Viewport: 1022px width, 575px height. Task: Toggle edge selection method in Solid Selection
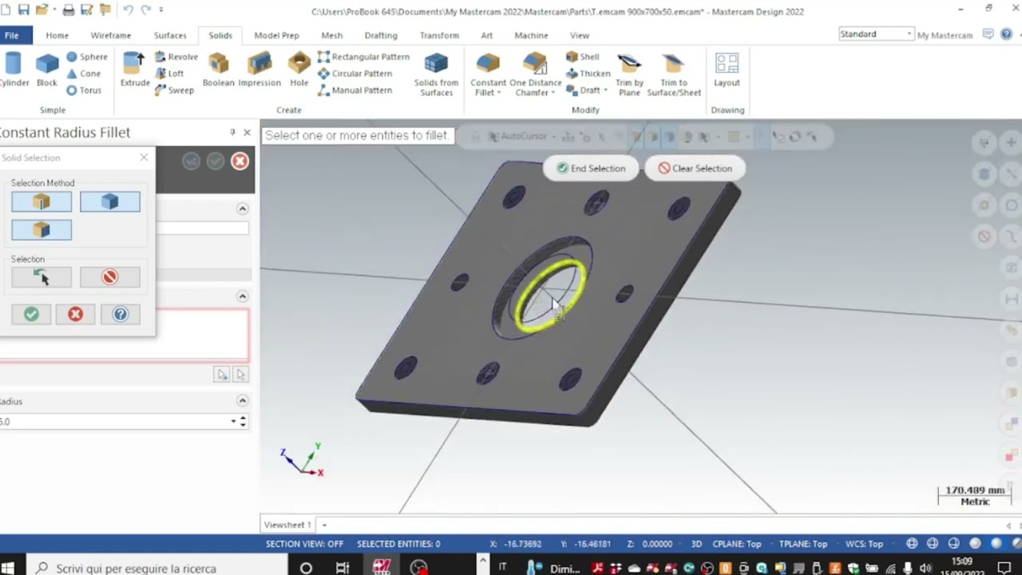[x=42, y=202]
